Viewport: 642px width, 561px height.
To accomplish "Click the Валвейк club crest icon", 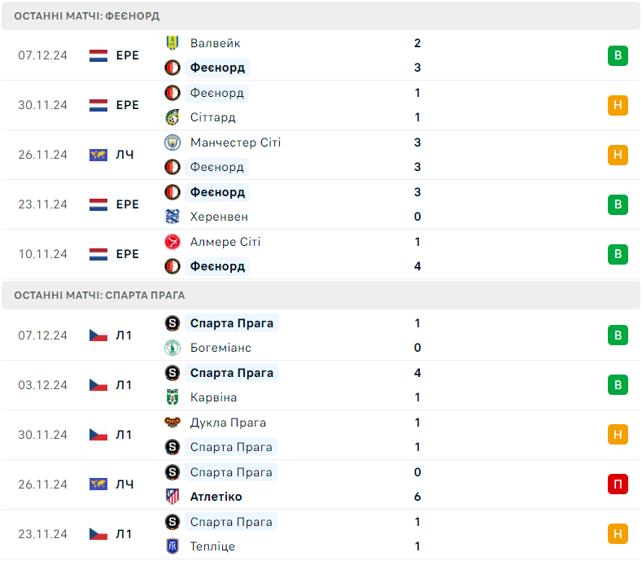I will click(x=173, y=43).
